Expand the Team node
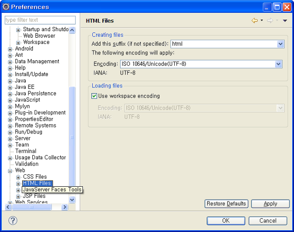 coord(10,145)
